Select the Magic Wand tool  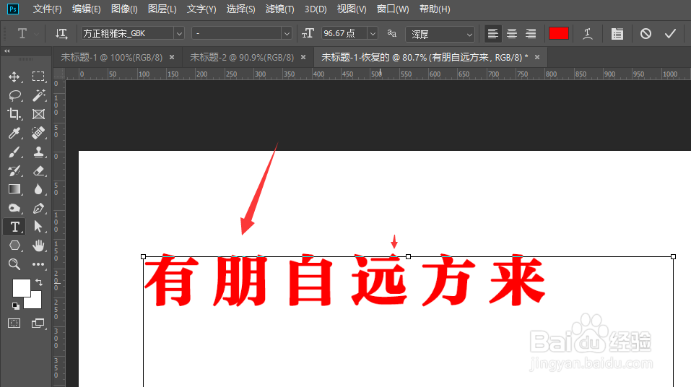coord(38,95)
